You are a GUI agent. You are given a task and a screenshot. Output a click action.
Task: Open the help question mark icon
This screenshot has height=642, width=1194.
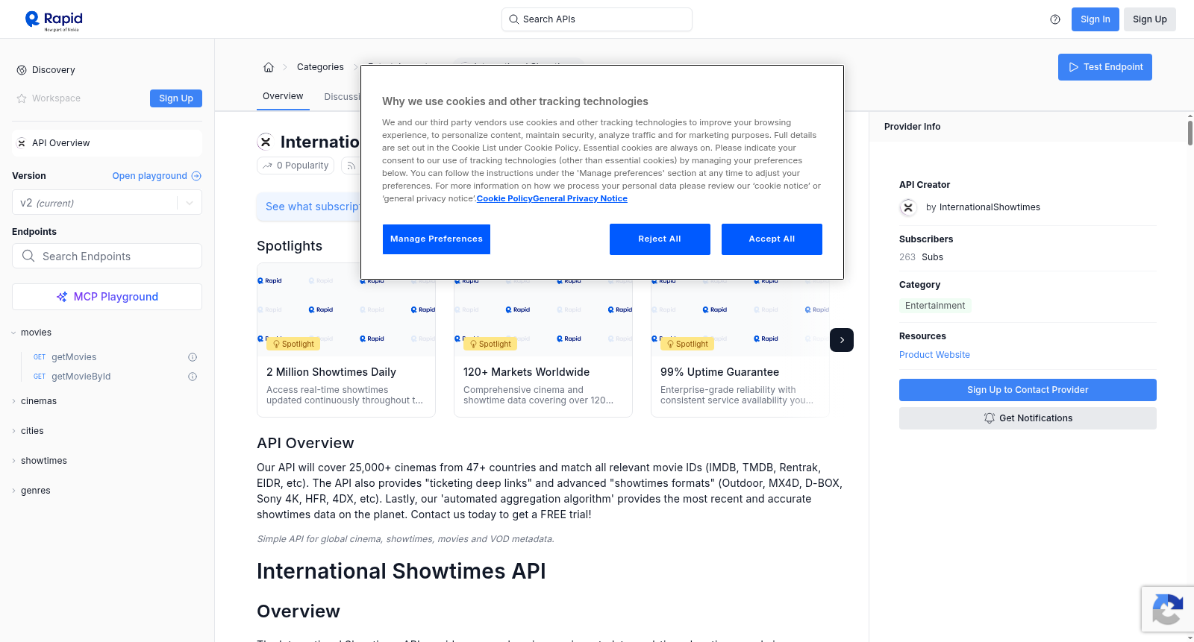(x=1055, y=19)
